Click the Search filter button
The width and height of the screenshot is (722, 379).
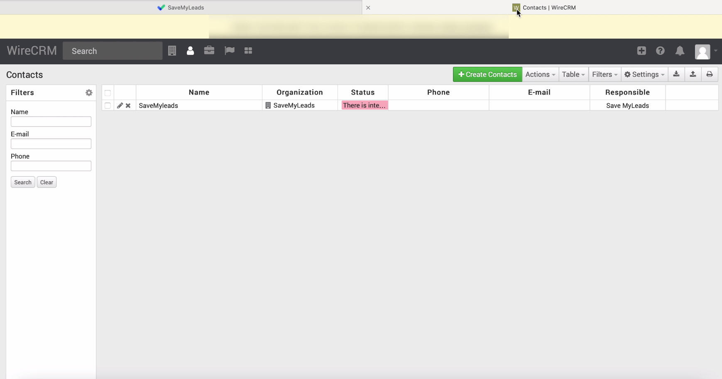tap(23, 182)
